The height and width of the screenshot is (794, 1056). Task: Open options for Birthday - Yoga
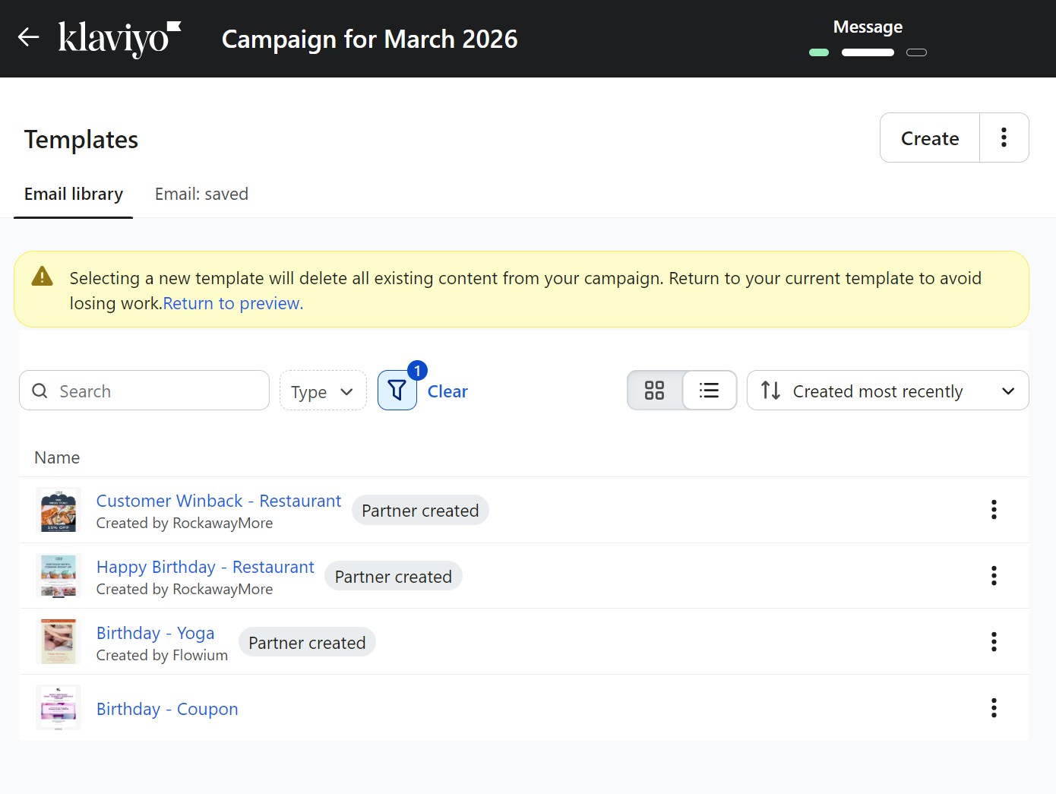(x=994, y=642)
